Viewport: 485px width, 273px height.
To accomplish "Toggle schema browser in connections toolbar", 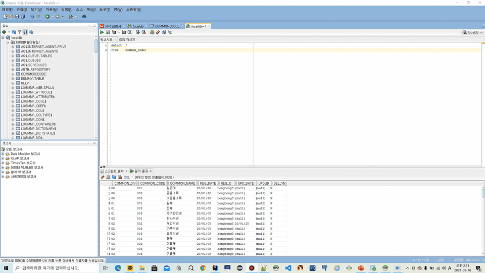I will click(x=25, y=32).
